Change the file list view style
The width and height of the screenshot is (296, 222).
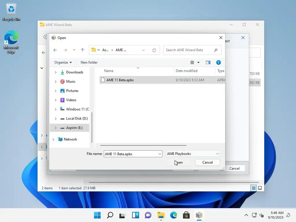point(192,62)
